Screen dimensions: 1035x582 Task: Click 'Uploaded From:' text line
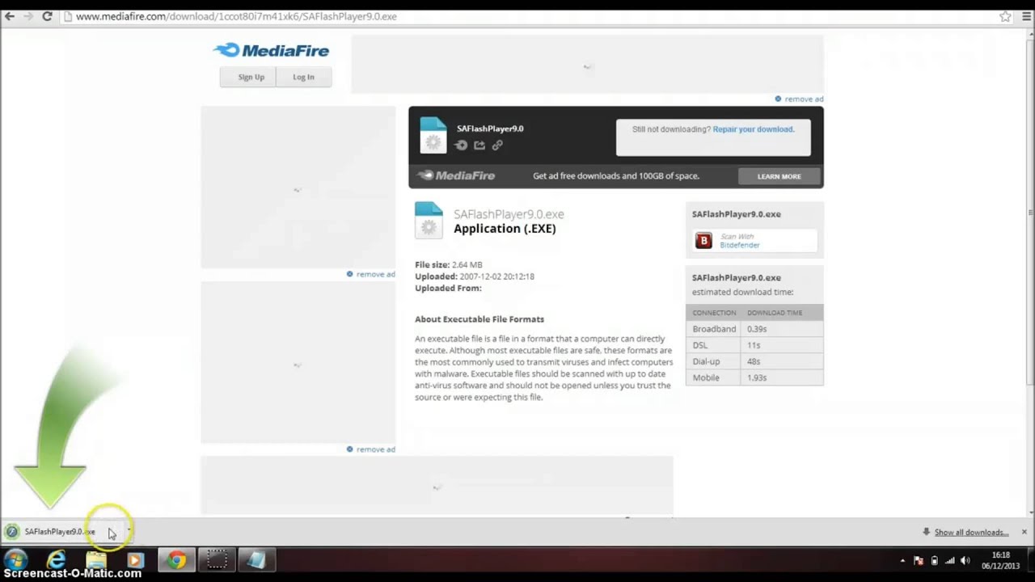click(x=448, y=288)
